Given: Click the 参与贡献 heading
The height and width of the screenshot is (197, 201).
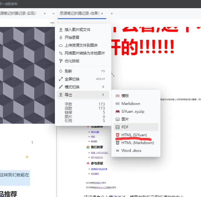Looking at the screenshot, I should tap(97, 163).
